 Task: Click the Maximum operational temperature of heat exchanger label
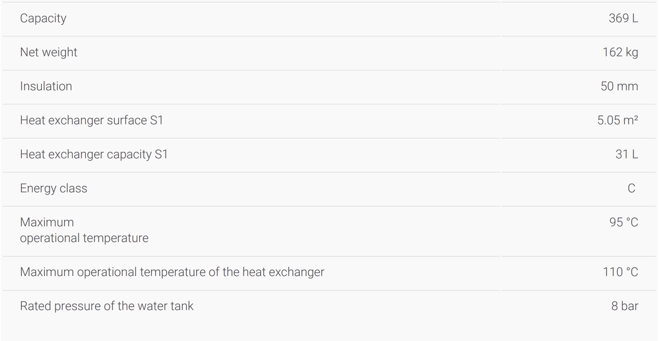pyautogui.click(x=172, y=272)
